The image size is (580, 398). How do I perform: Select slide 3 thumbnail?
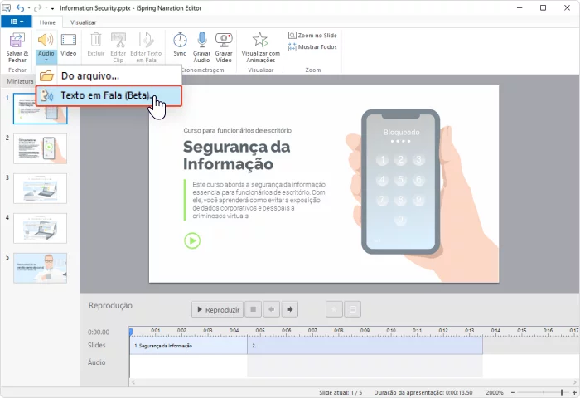(40, 188)
